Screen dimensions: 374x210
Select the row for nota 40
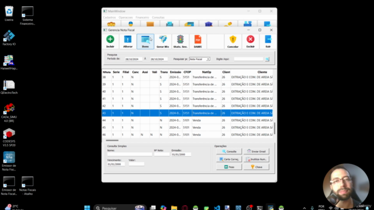187,92
